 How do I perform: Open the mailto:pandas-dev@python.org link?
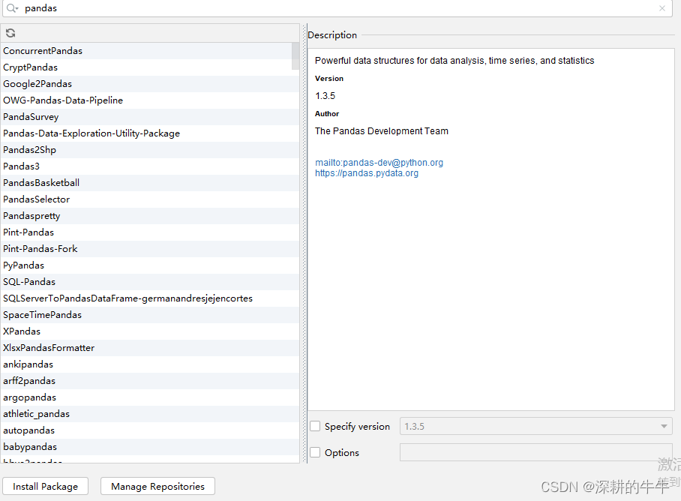click(x=379, y=162)
